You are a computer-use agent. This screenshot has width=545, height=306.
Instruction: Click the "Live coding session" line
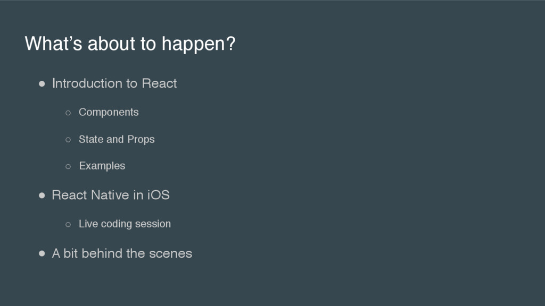125,224
